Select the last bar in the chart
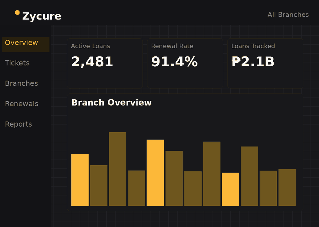The height and width of the screenshot is (227, 319). (287, 188)
